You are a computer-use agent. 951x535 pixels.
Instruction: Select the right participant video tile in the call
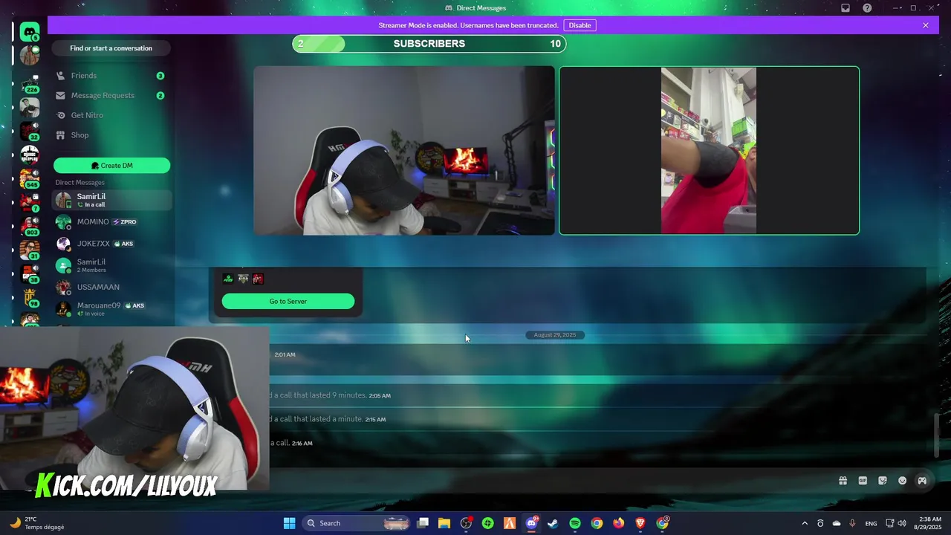[x=709, y=151]
